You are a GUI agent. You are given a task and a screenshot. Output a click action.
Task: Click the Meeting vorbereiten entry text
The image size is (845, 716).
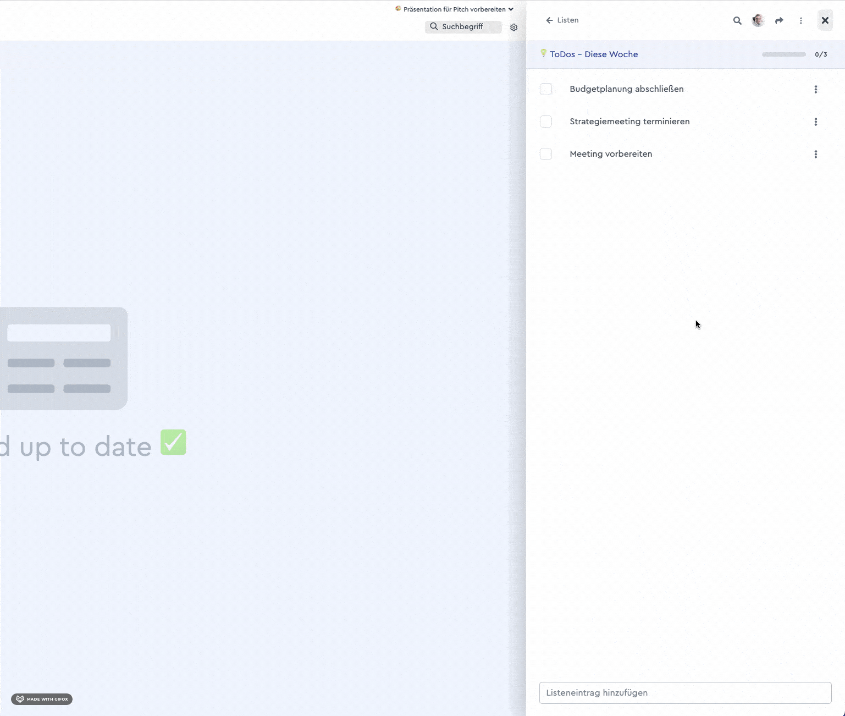[x=611, y=154]
